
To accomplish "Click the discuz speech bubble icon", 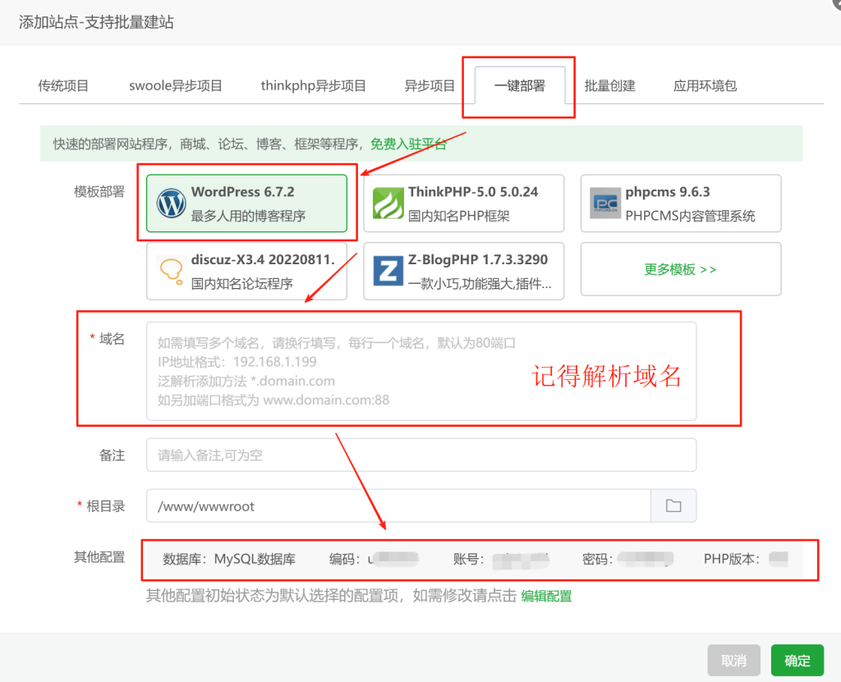I will tap(171, 271).
